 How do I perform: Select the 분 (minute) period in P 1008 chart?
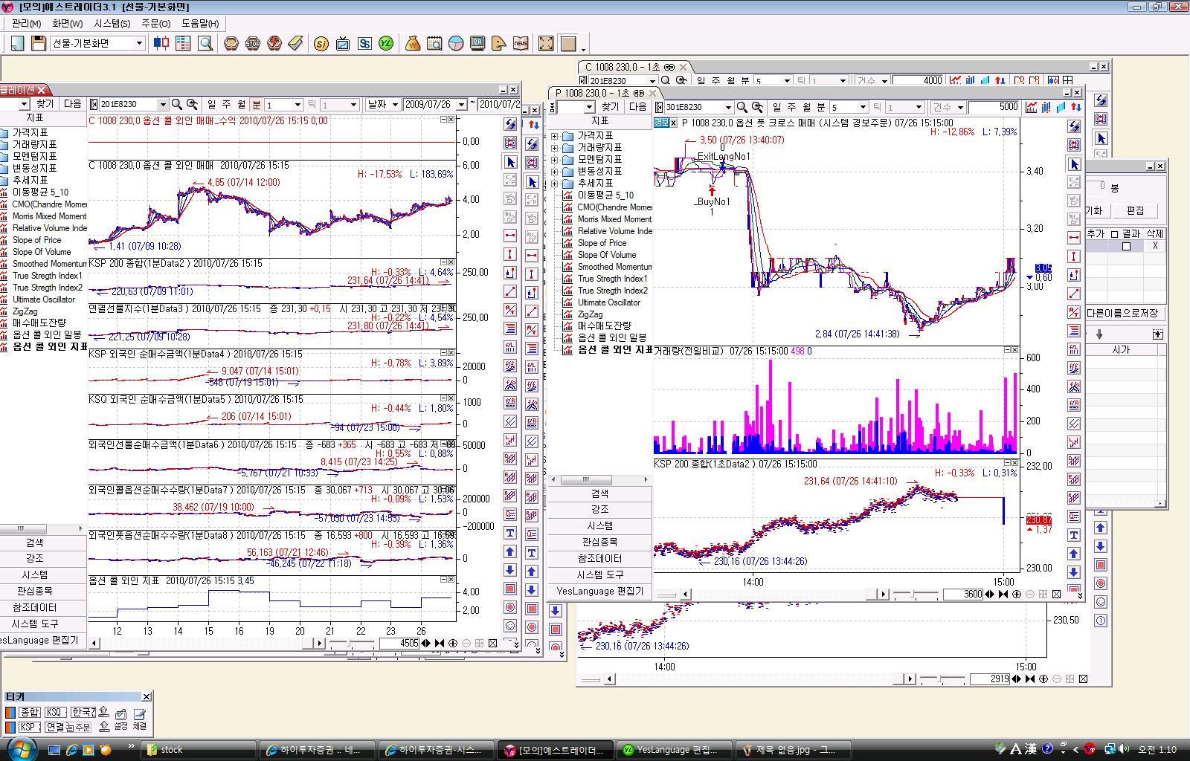[821, 107]
